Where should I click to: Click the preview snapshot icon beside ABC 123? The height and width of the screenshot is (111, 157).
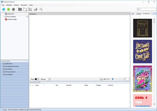(101, 79)
